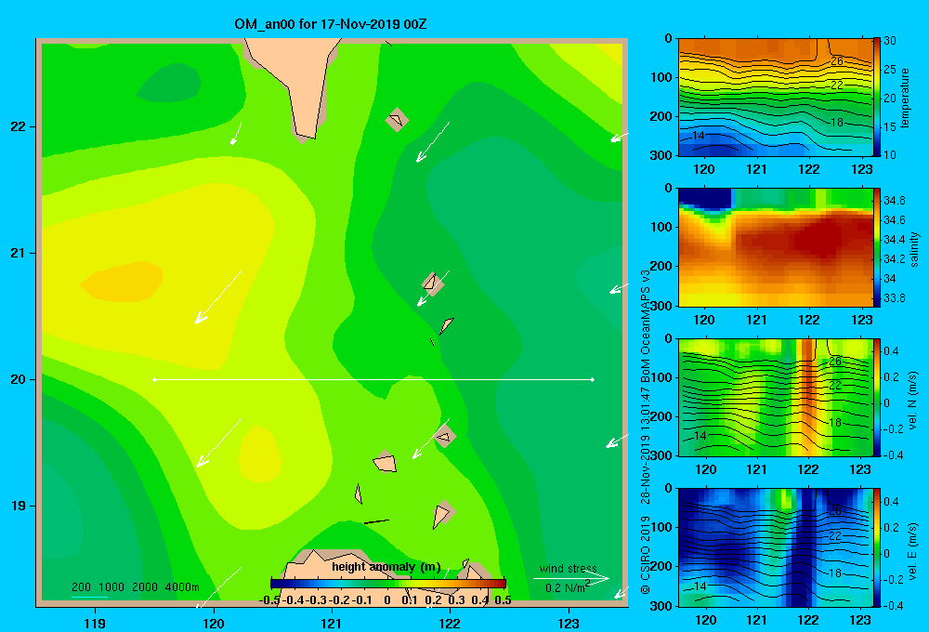Image resolution: width=929 pixels, height=632 pixels.
Task: Click the 33.8 value on the salinity color bar
Action: pyautogui.click(x=894, y=297)
